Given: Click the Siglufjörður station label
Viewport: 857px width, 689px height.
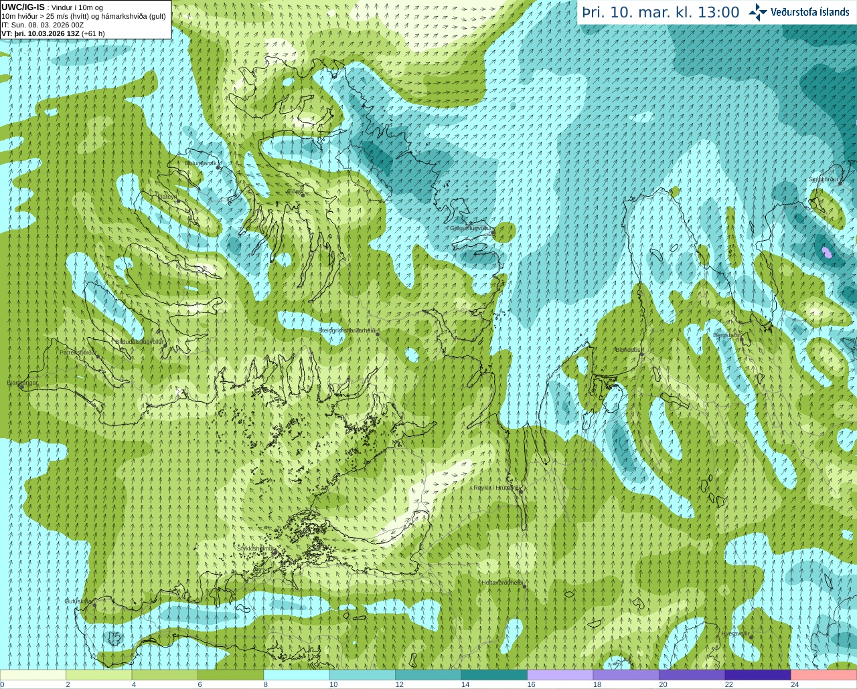Looking at the screenshot, I should click(x=824, y=179).
